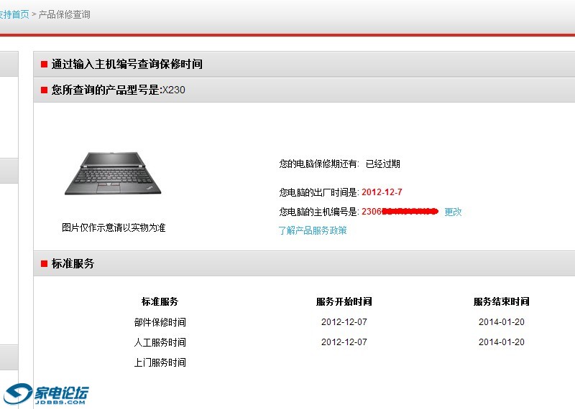Click the 通过输入主机编号查询保修时间 heading
The width and height of the screenshot is (575, 409).
pyautogui.click(x=127, y=64)
